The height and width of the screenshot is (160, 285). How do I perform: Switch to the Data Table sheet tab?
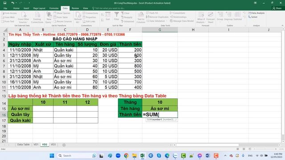pos(23,144)
